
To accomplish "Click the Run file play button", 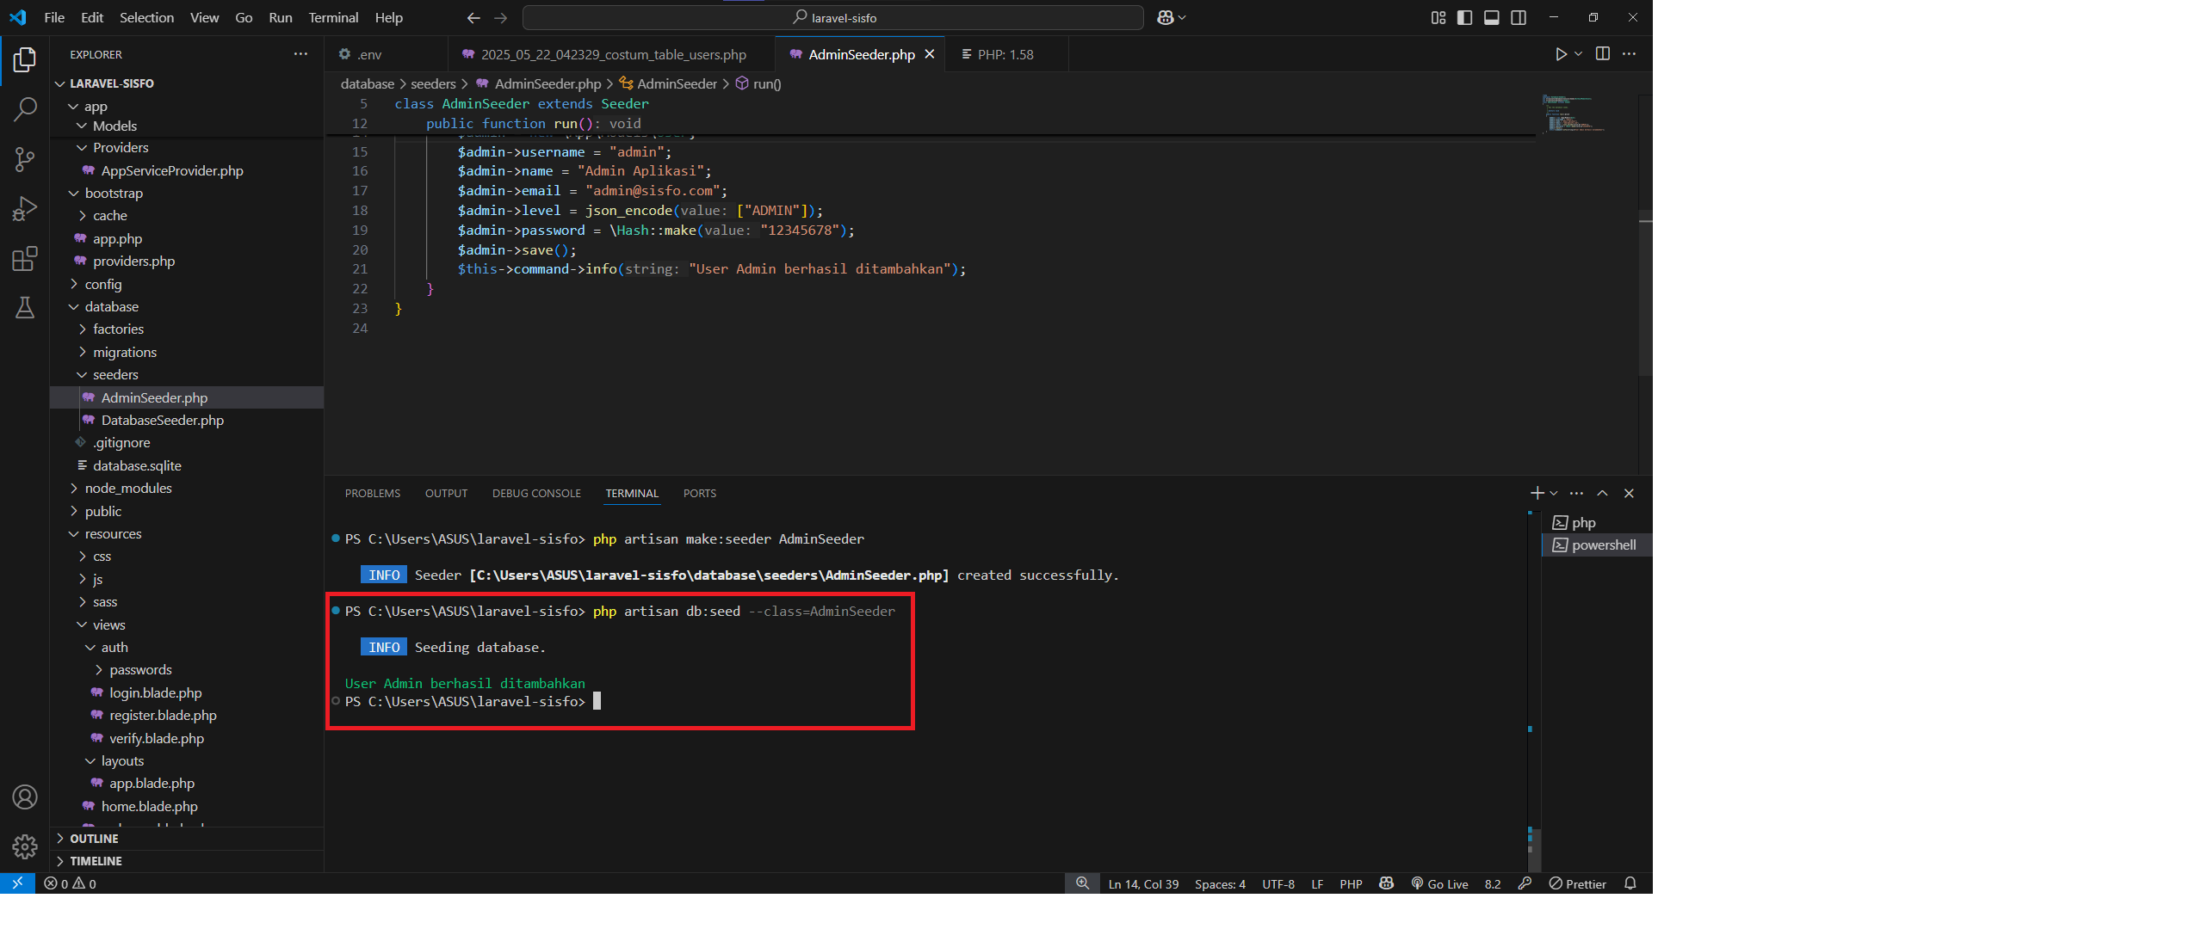I will (x=1560, y=54).
